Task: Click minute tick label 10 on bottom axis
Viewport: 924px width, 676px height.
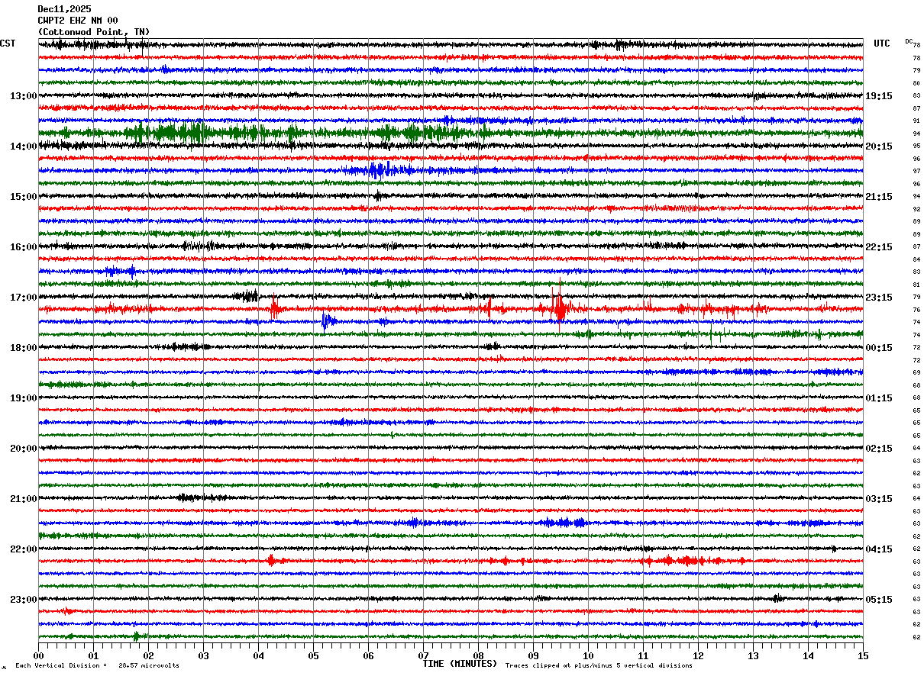Action: [x=588, y=655]
